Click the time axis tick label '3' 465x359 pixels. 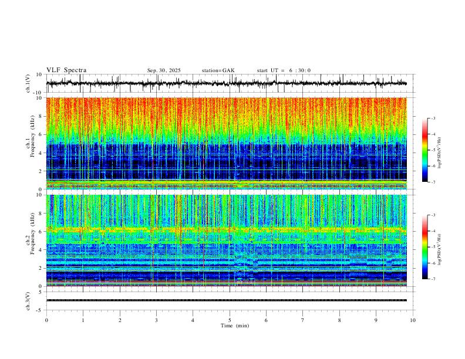(156, 320)
